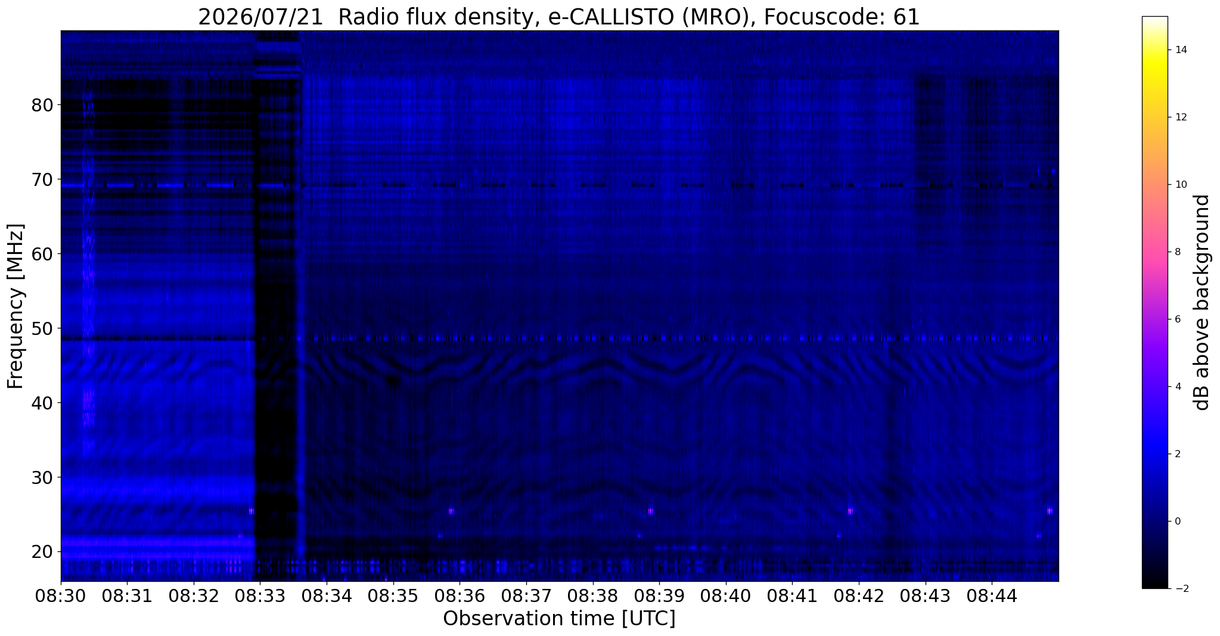
Task: Click the 70 MHz frequency tick label
Action: pos(42,180)
